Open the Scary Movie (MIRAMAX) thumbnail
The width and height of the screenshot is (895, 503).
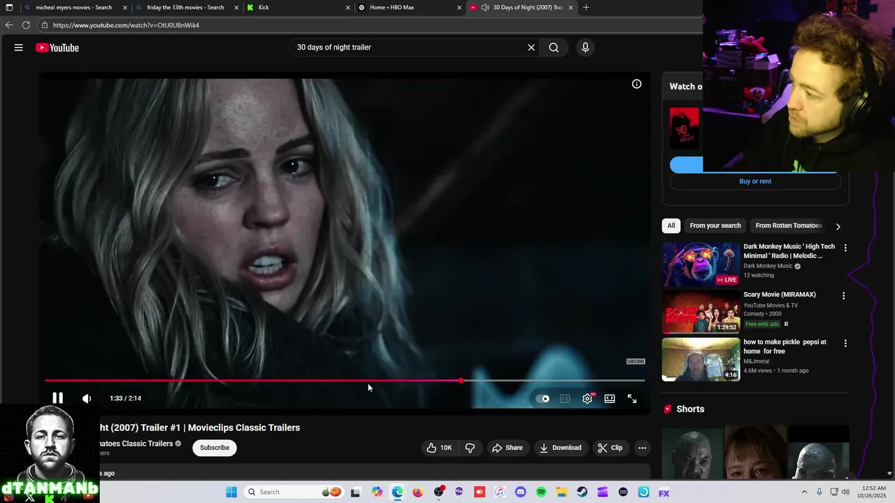[x=701, y=312]
